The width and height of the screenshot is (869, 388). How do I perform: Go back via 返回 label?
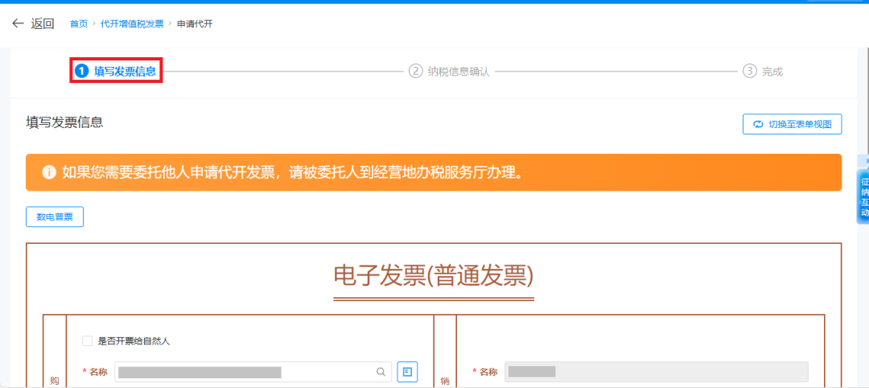click(43, 23)
